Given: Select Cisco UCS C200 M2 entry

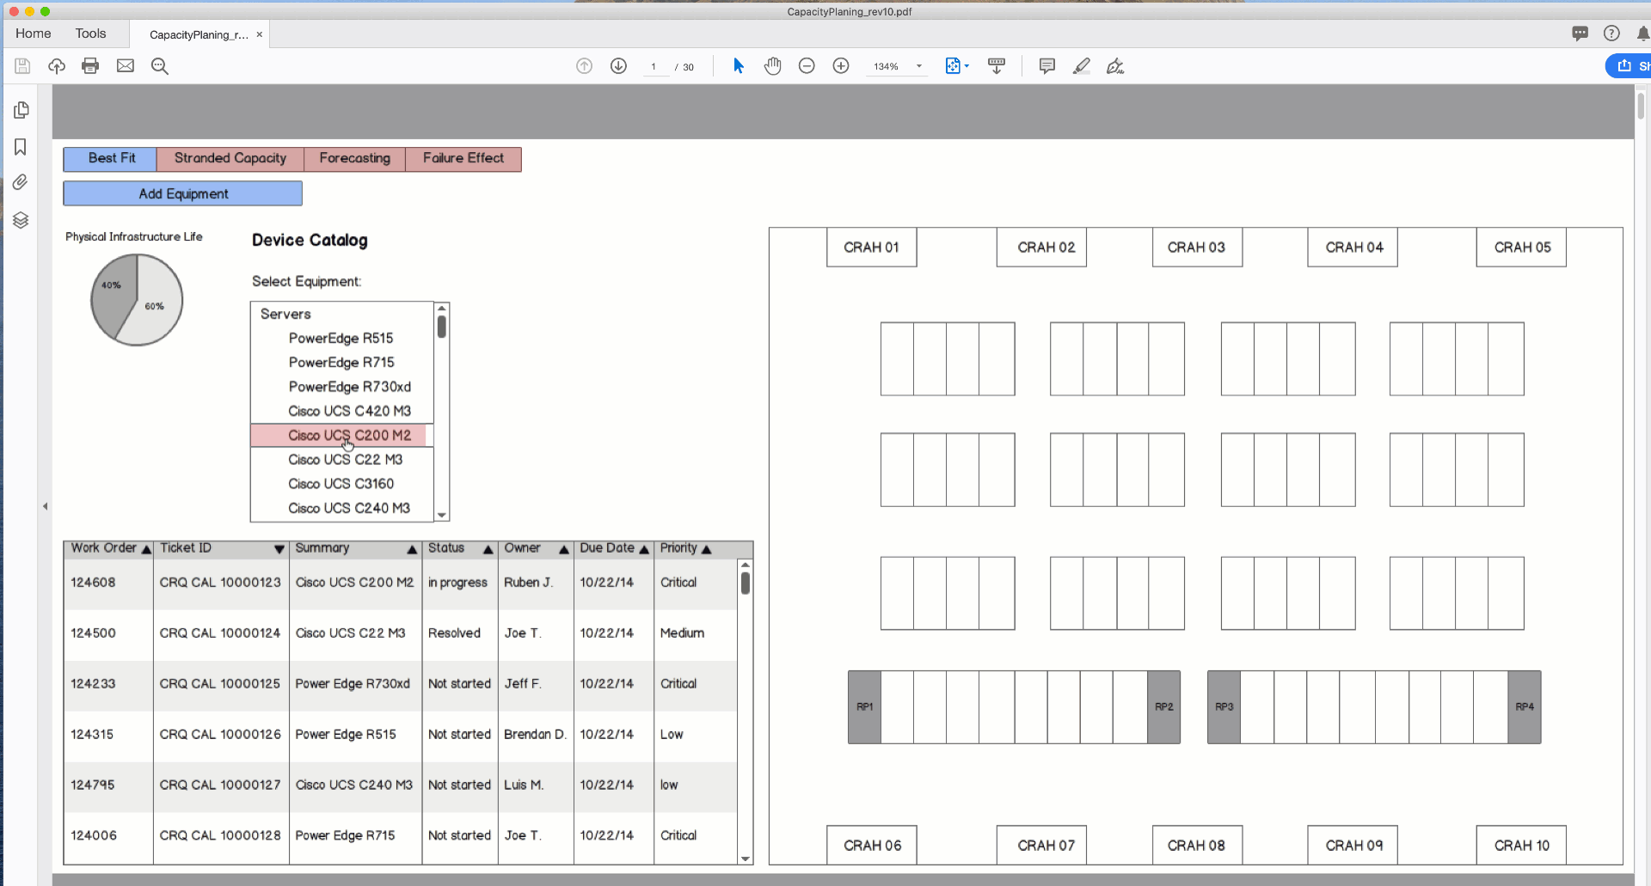Looking at the screenshot, I should tap(341, 436).
